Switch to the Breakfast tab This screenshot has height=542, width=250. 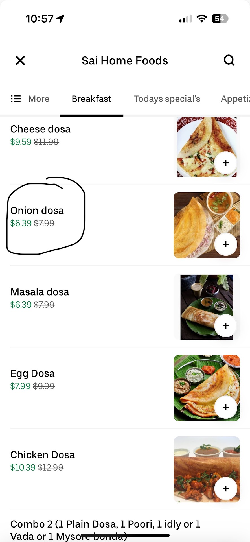tap(91, 99)
